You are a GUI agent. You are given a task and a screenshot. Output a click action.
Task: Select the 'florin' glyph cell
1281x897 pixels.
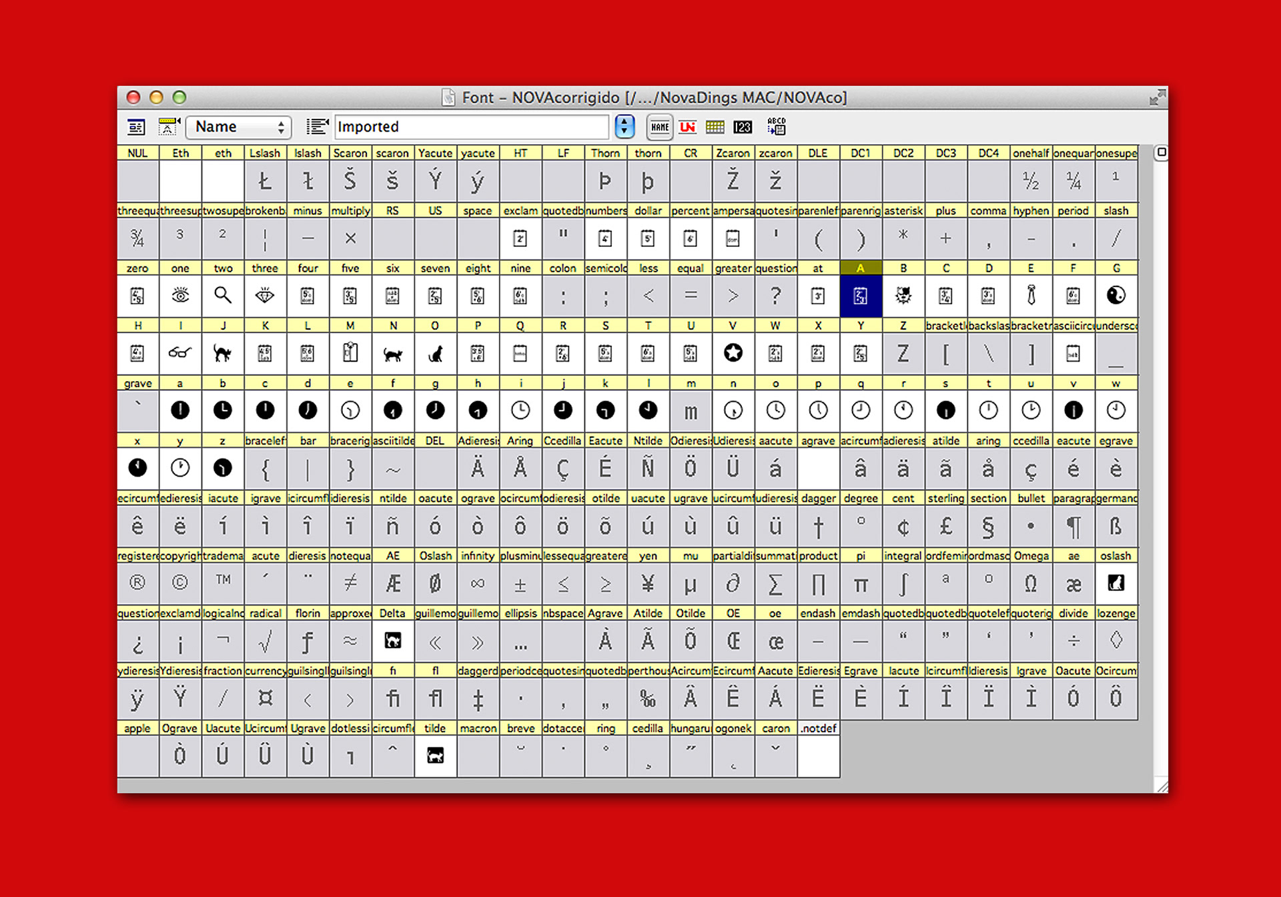(x=308, y=641)
